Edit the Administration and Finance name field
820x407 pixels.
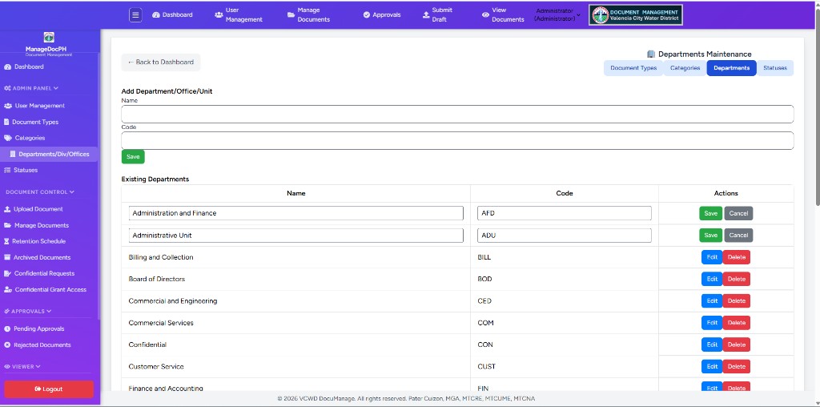(x=296, y=213)
